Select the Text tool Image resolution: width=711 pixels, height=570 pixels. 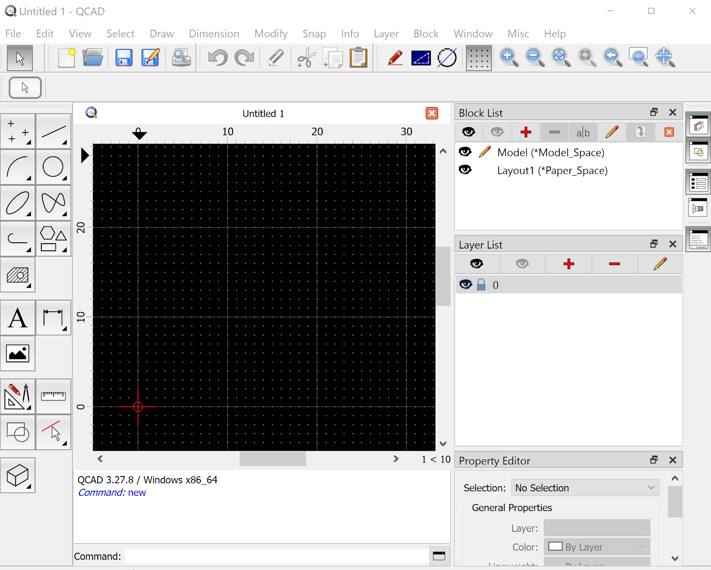(18, 317)
